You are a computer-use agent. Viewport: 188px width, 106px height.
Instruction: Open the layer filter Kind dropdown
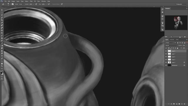pyautogui.click(x=169, y=43)
